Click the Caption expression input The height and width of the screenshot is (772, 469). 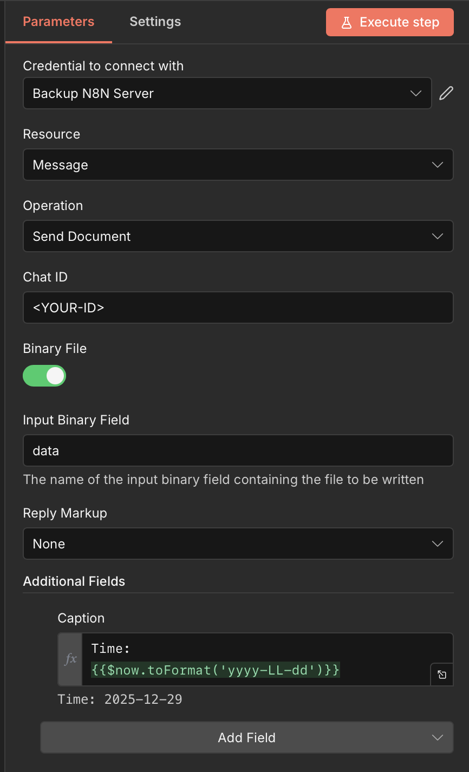coord(255,659)
